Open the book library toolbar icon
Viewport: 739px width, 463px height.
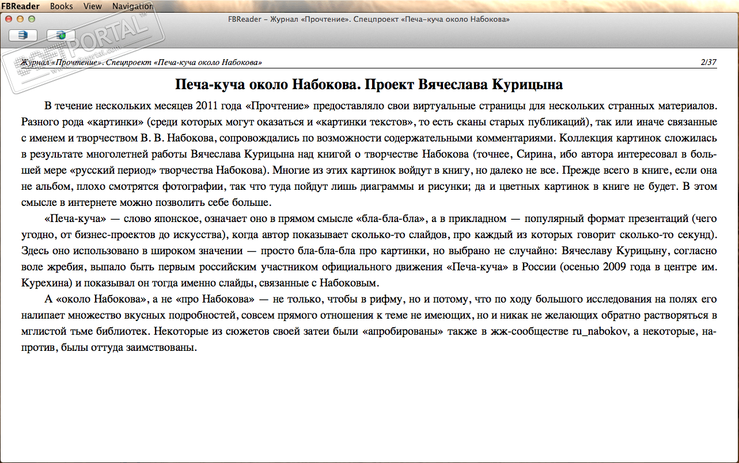23,35
